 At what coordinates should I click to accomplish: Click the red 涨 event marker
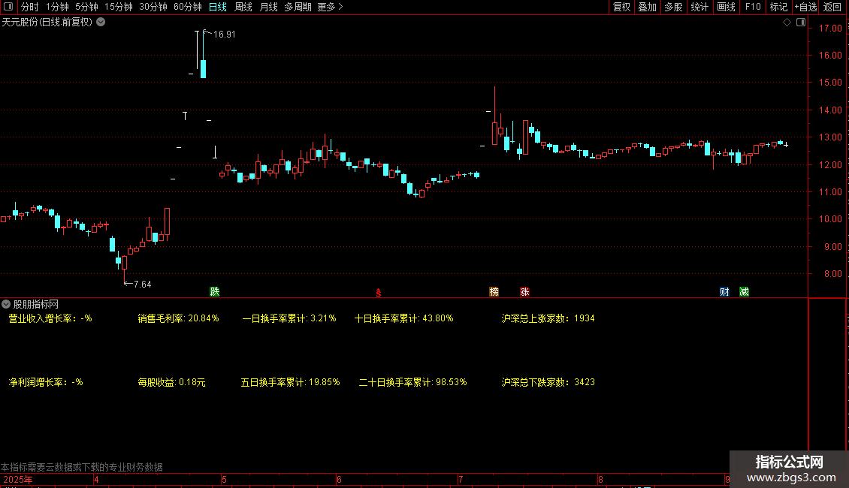tap(524, 291)
